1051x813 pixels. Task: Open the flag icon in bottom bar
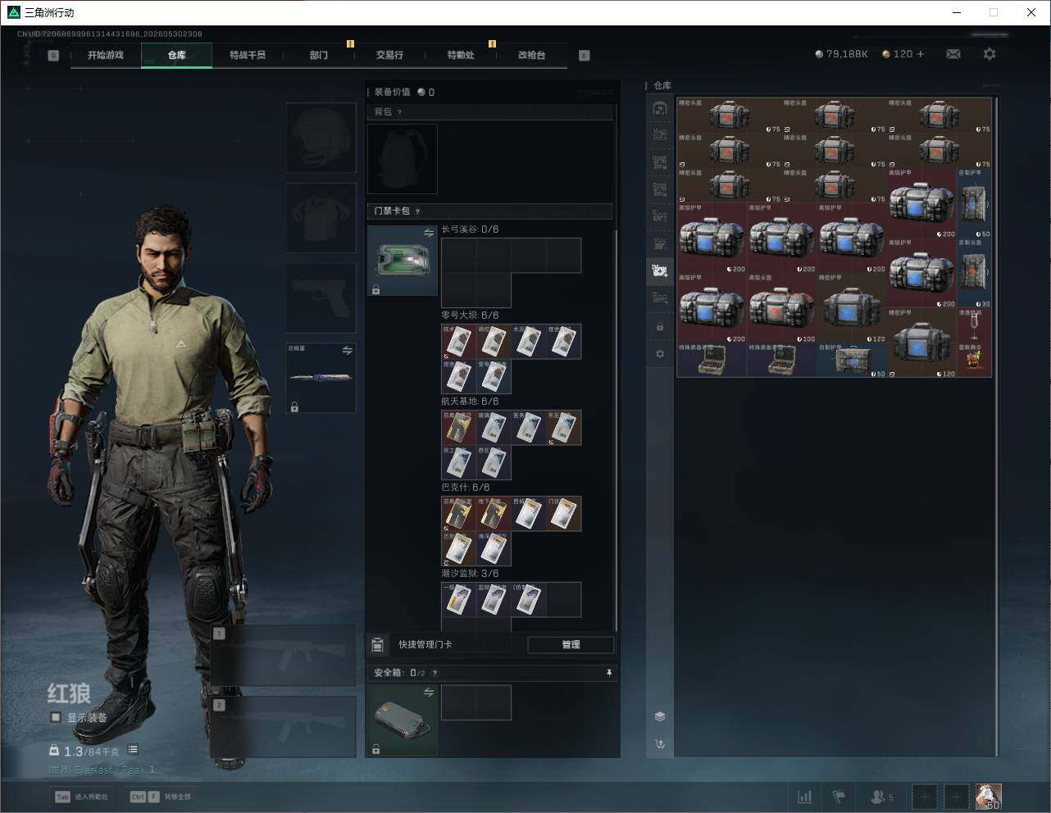839,797
